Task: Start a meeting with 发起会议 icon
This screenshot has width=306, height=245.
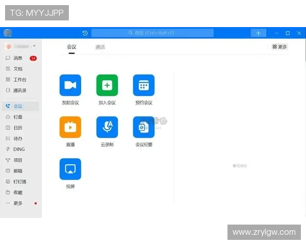Action: pos(70,85)
